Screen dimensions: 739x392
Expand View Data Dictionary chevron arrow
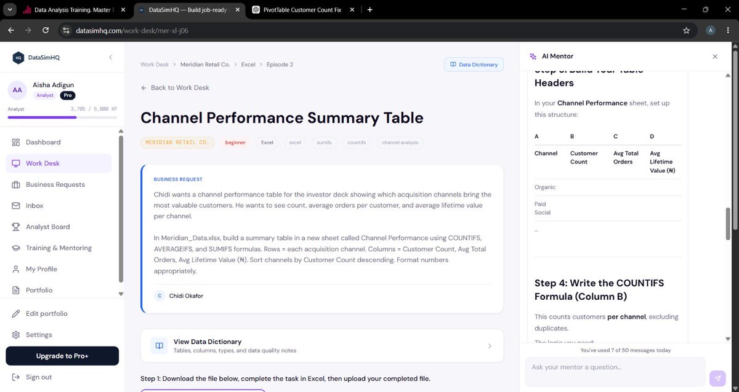(490, 346)
